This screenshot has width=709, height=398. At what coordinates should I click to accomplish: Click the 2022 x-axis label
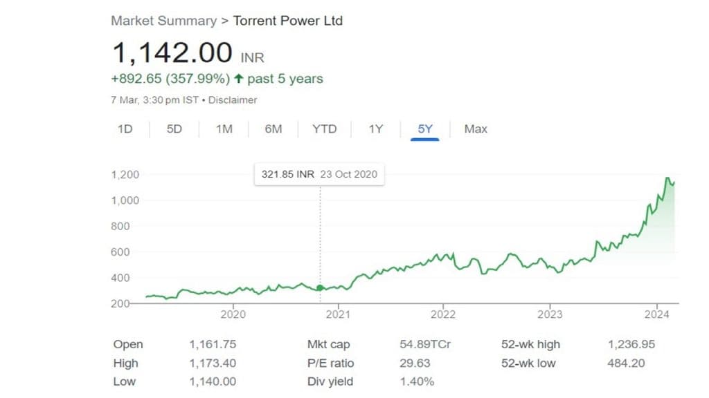tap(443, 314)
